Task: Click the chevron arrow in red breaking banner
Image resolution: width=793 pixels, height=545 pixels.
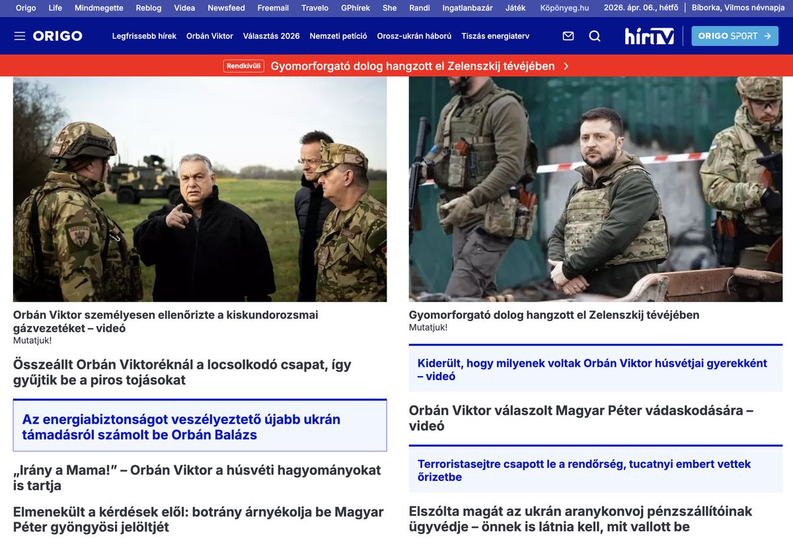Action: tap(566, 66)
